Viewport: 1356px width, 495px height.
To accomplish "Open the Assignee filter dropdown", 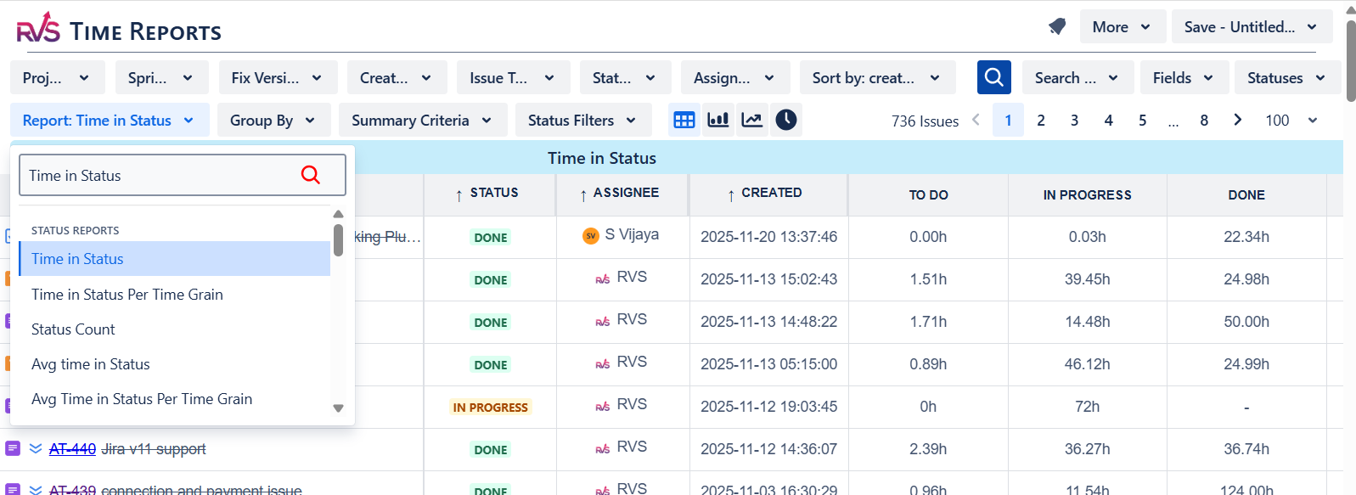I will pos(734,77).
